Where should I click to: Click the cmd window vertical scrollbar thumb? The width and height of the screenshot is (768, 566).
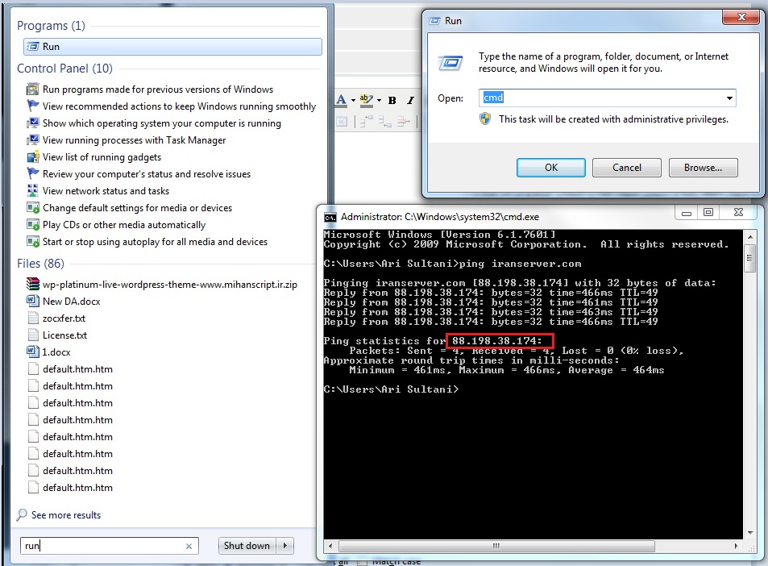[749, 258]
